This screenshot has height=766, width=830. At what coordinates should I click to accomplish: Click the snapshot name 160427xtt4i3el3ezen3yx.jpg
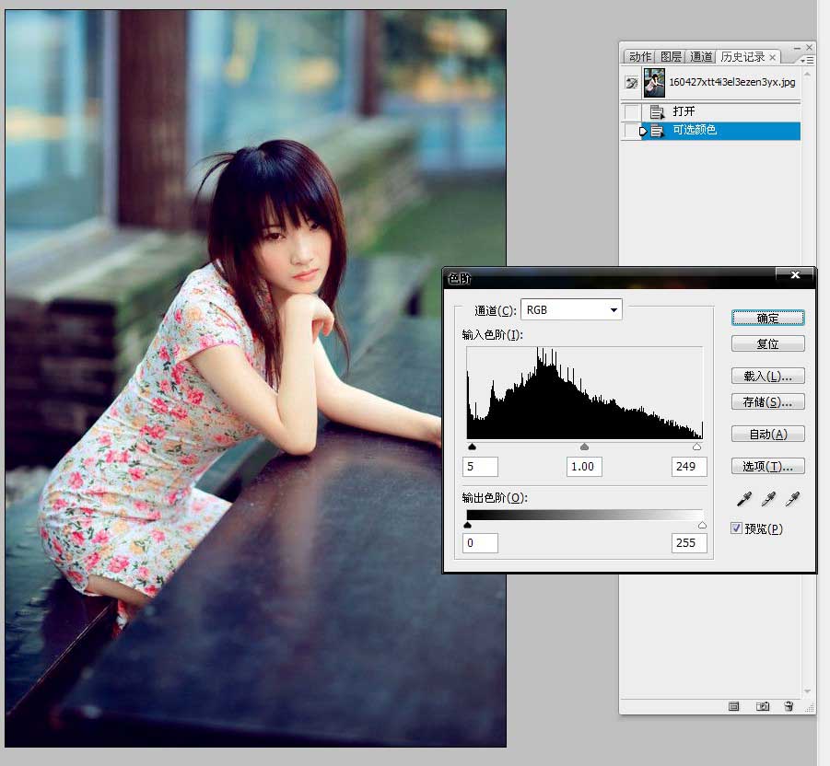pyautogui.click(x=732, y=82)
